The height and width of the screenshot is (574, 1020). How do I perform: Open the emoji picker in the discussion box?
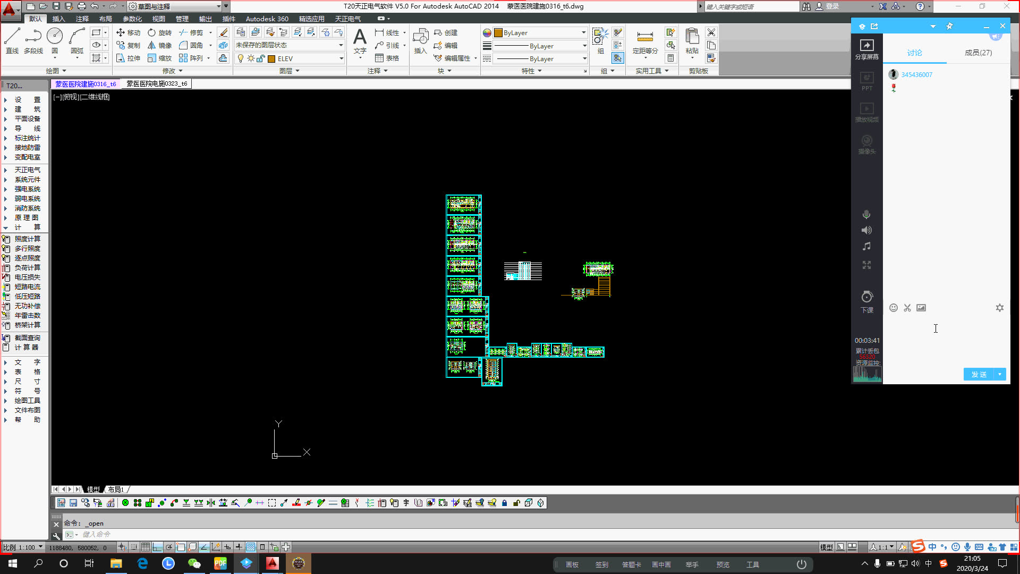(x=894, y=308)
